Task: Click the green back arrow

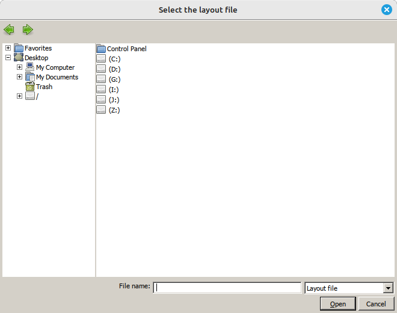Action: (x=9, y=29)
